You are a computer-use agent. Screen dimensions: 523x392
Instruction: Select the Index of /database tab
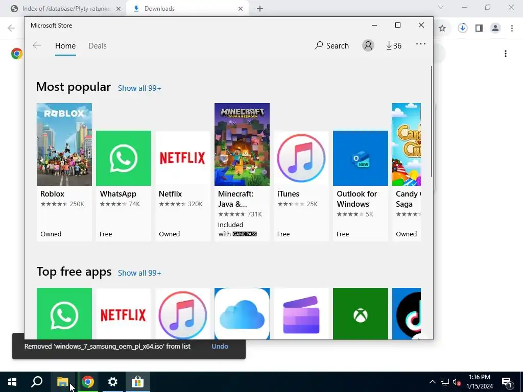click(x=66, y=9)
